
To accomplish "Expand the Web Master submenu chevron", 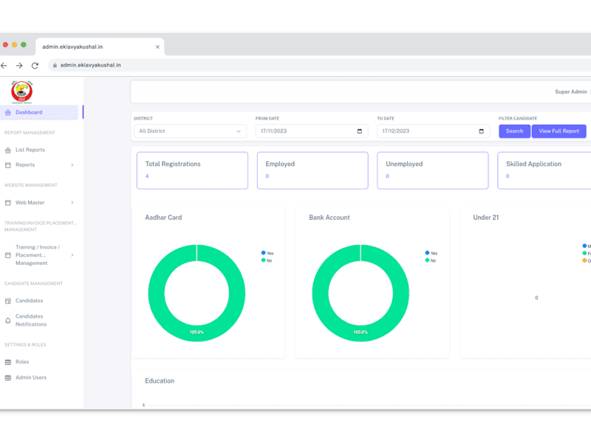I will point(72,202).
